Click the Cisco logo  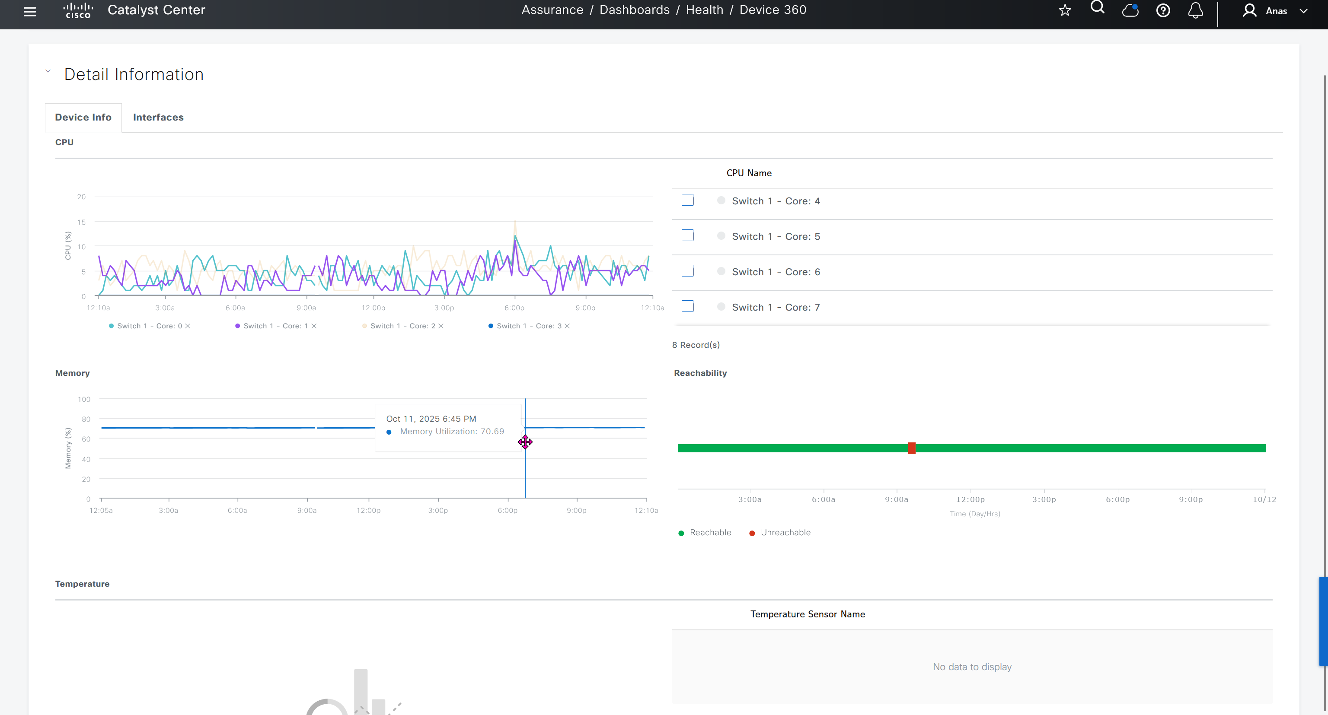click(78, 10)
